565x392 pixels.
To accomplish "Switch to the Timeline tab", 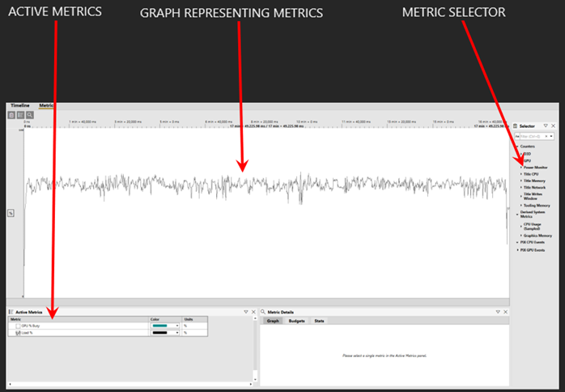I will (x=20, y=105).
